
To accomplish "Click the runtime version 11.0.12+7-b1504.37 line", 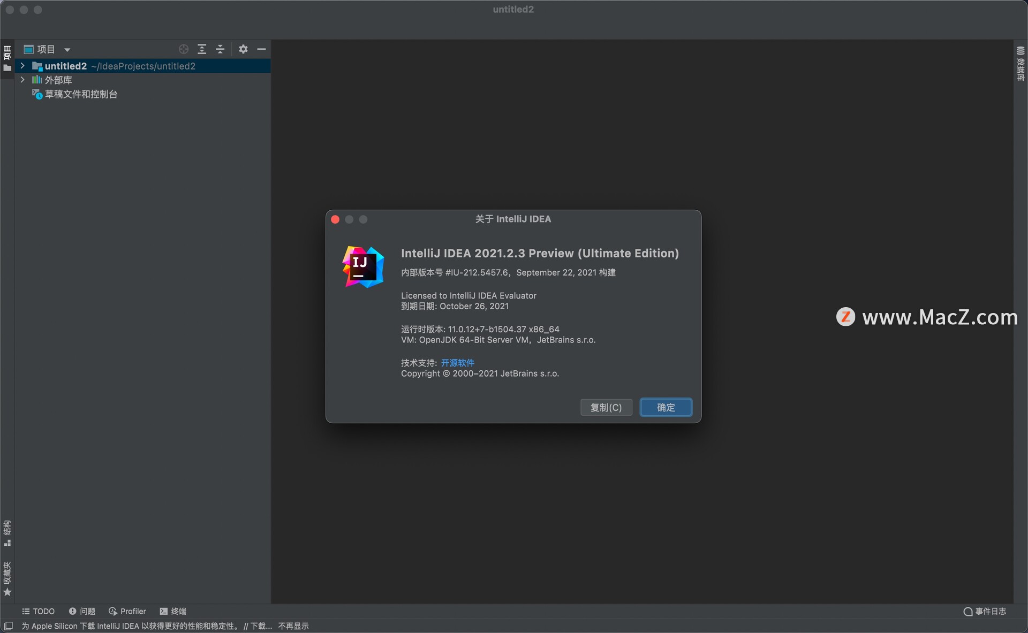I will [480, 329].
